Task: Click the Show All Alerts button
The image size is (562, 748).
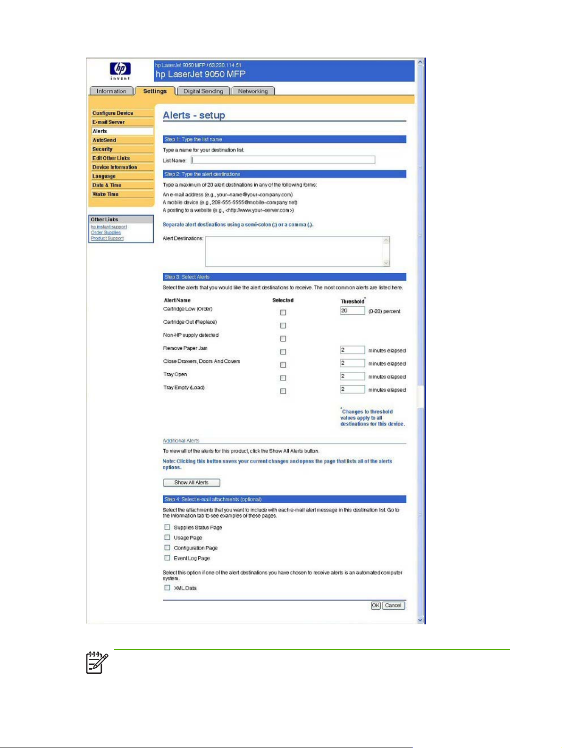Action: (x=192, y=482)
